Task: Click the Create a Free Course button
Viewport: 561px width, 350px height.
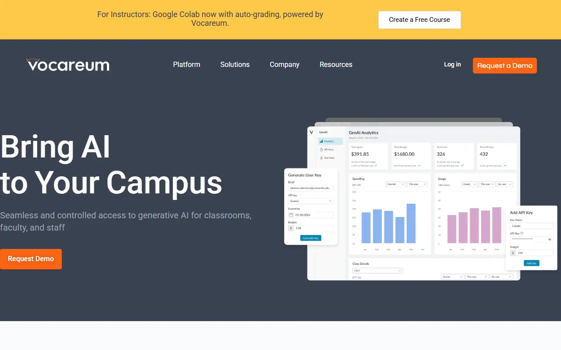Action: coord(419,20)
